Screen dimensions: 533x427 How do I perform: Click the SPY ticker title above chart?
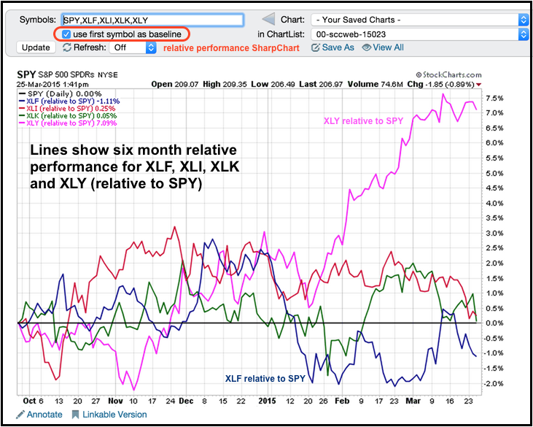click(26, 74)
